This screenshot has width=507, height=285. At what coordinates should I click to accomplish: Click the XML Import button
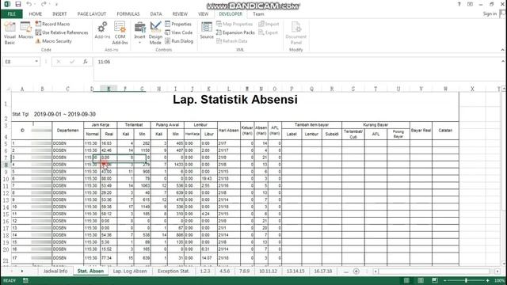(x=269, y=24)
